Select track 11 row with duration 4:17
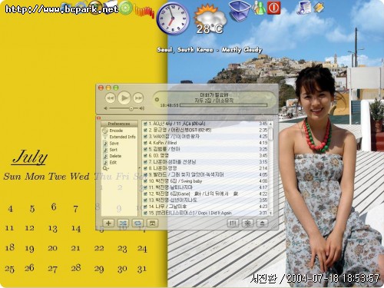 [x=205, y=187]
